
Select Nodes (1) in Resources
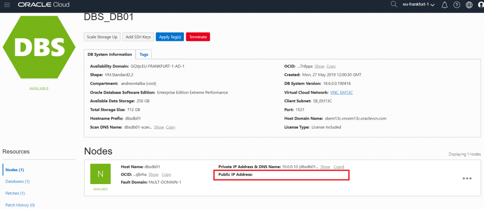pos(15,169)
